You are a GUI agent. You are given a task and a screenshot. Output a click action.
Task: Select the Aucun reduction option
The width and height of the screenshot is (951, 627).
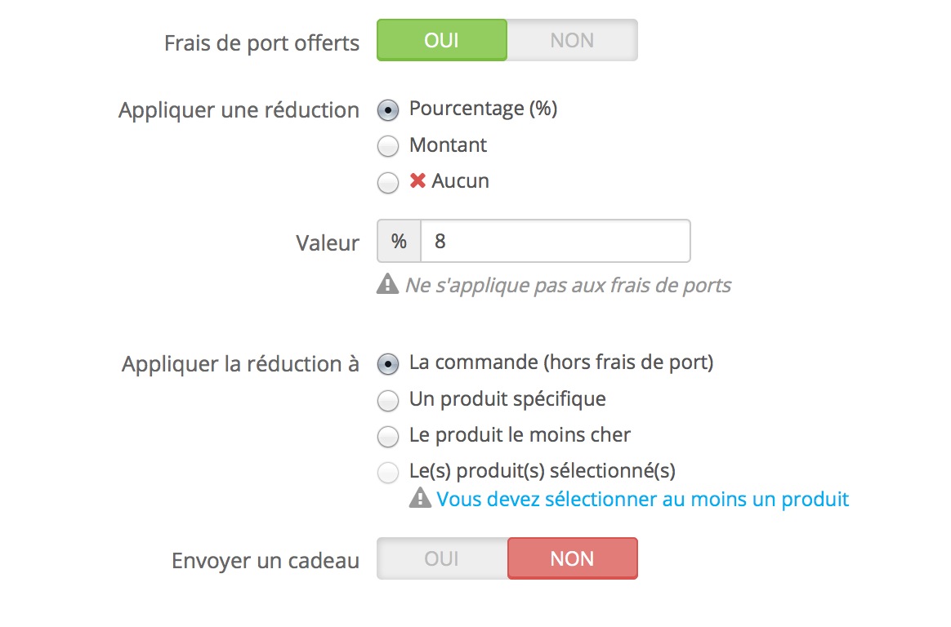coord(388,182)
